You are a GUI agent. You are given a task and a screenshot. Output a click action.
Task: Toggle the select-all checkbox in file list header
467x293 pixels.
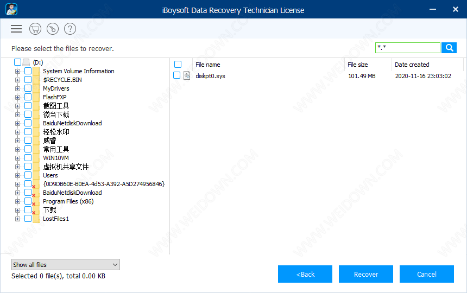click(x=178, y=64)
